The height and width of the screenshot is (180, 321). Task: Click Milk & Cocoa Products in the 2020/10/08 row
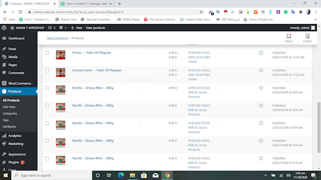(197, 165)
